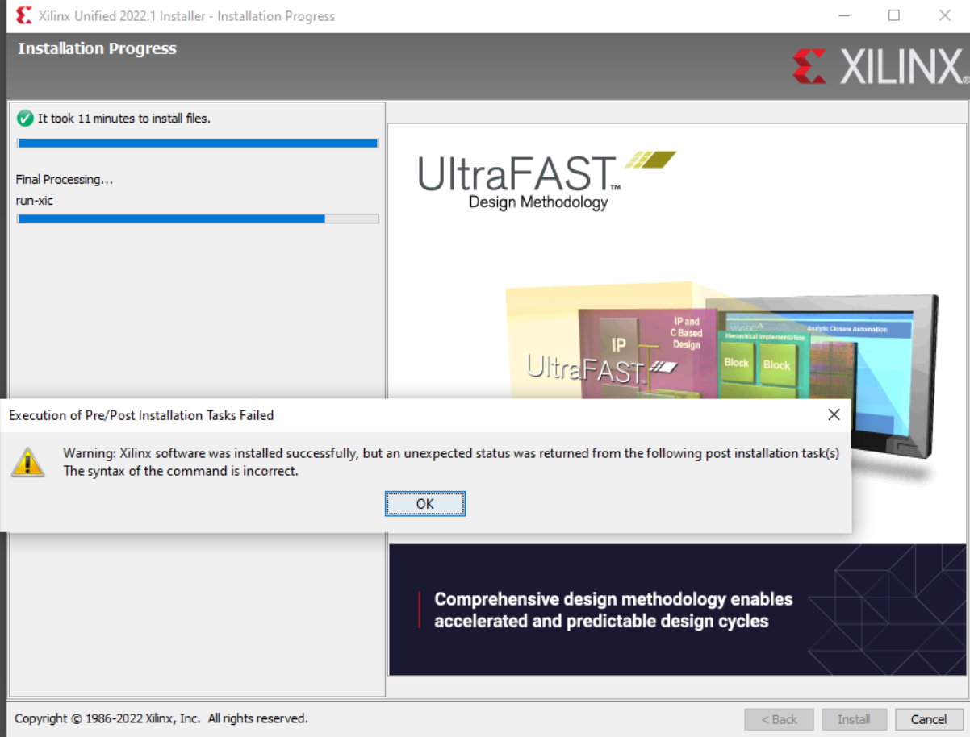Click OK in the warning dialog
The image size is (970, 737).
(x=424, y=504)
